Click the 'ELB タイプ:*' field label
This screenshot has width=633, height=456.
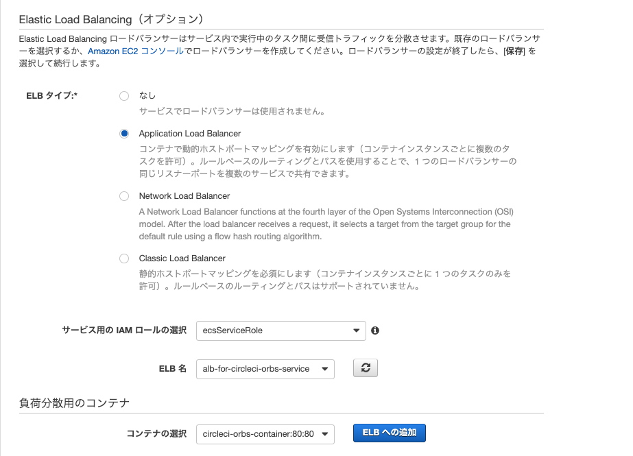pyautogui.click(x=51, y=95)
